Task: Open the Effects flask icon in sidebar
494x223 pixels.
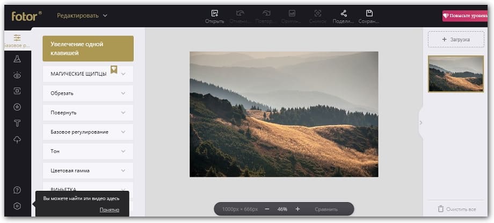Action: tap(17, 59)
